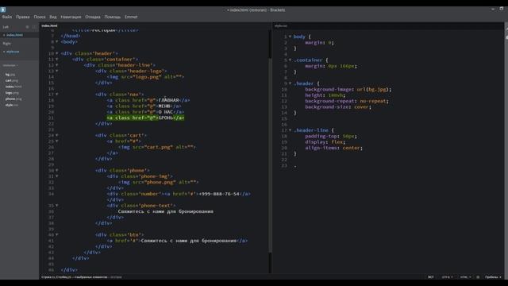508x286 pixels.
Task: Select index.html in the Left working files
Action: coord(14,35)
